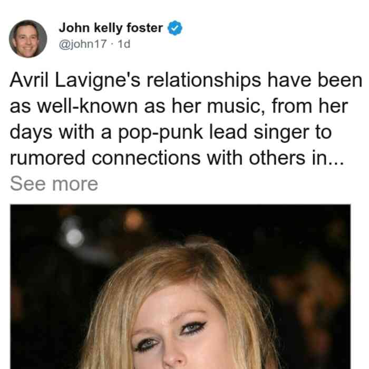This screenshot has height=369, width=369.
Task: Open the attached photo in the post
Action: pos(180,287)
